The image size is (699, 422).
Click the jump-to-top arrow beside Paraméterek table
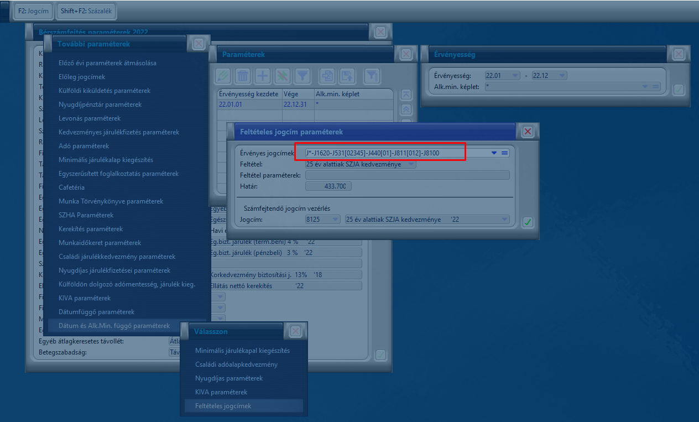pyautogui.click(x=406, y=95)
